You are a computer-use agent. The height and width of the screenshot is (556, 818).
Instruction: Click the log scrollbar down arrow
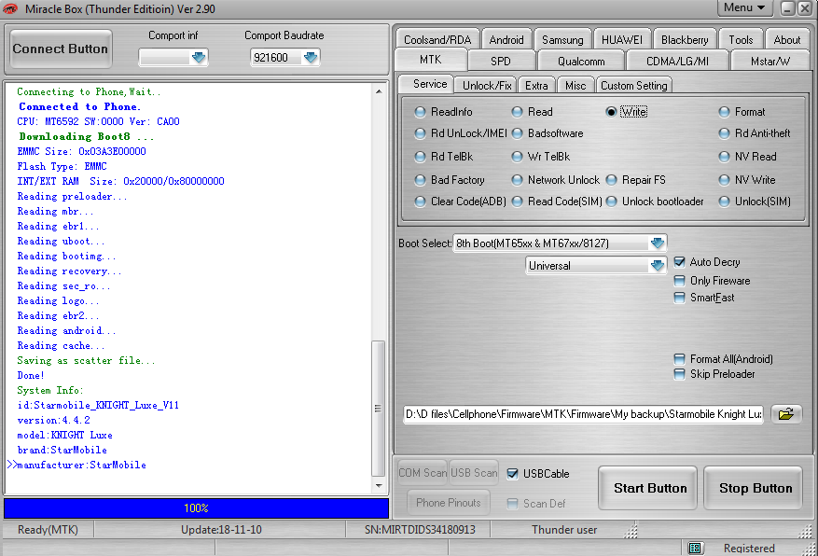[379, 486]
